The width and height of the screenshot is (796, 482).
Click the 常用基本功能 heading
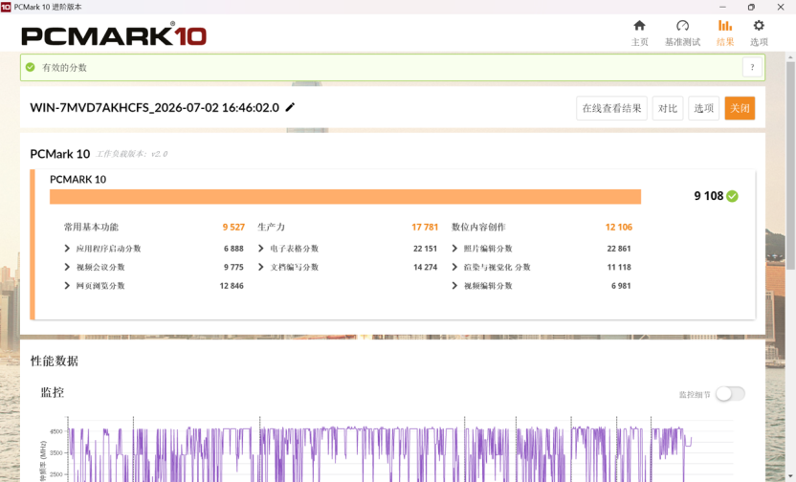pyautogui.click(x=91, y=227)
